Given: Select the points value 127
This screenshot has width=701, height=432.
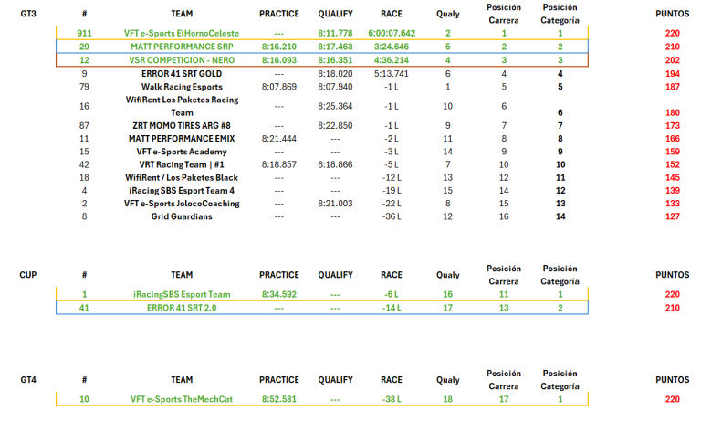Looking at the screenshot, I should [673, 216].
